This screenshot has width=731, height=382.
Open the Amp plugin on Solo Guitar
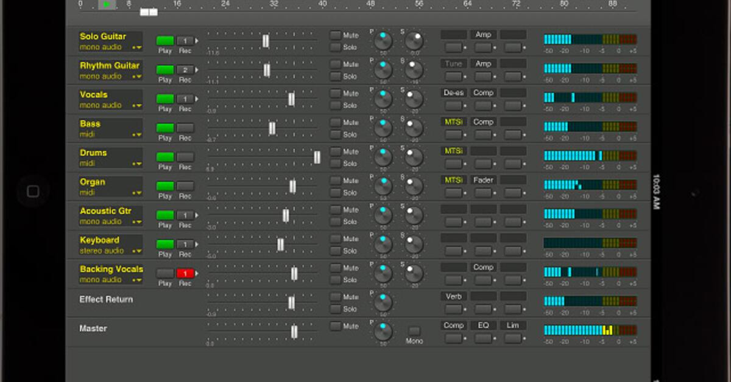pyautogui.click(x=483, y=35)
